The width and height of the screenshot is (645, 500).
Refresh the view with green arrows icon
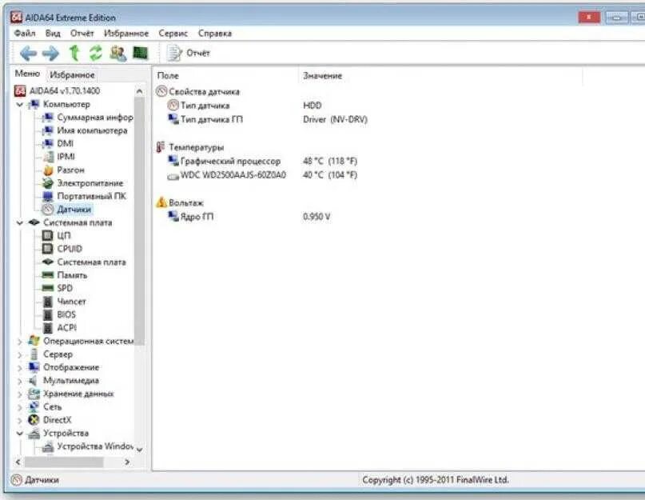96,53
